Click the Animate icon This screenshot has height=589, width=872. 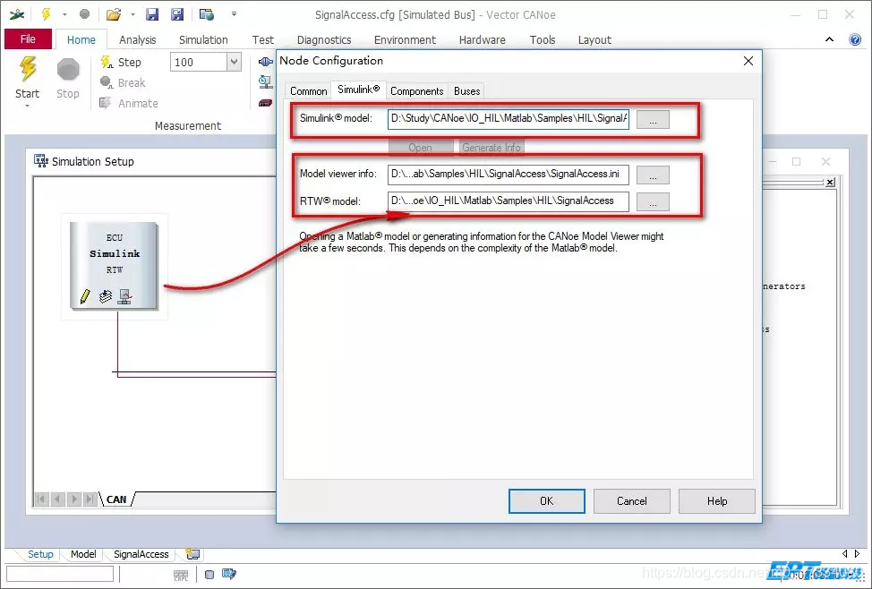pyautogui.click(x=105, y=103)
